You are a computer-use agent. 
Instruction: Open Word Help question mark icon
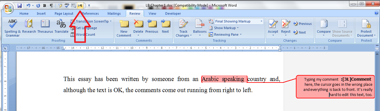376,13
